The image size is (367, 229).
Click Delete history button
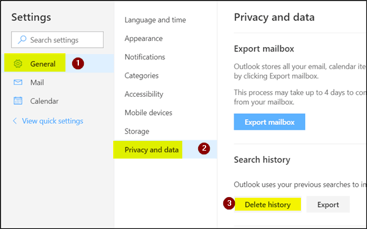(267, 205)
